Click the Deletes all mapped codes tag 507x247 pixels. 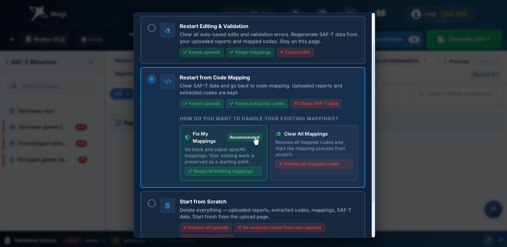click(x=314, y=164)
